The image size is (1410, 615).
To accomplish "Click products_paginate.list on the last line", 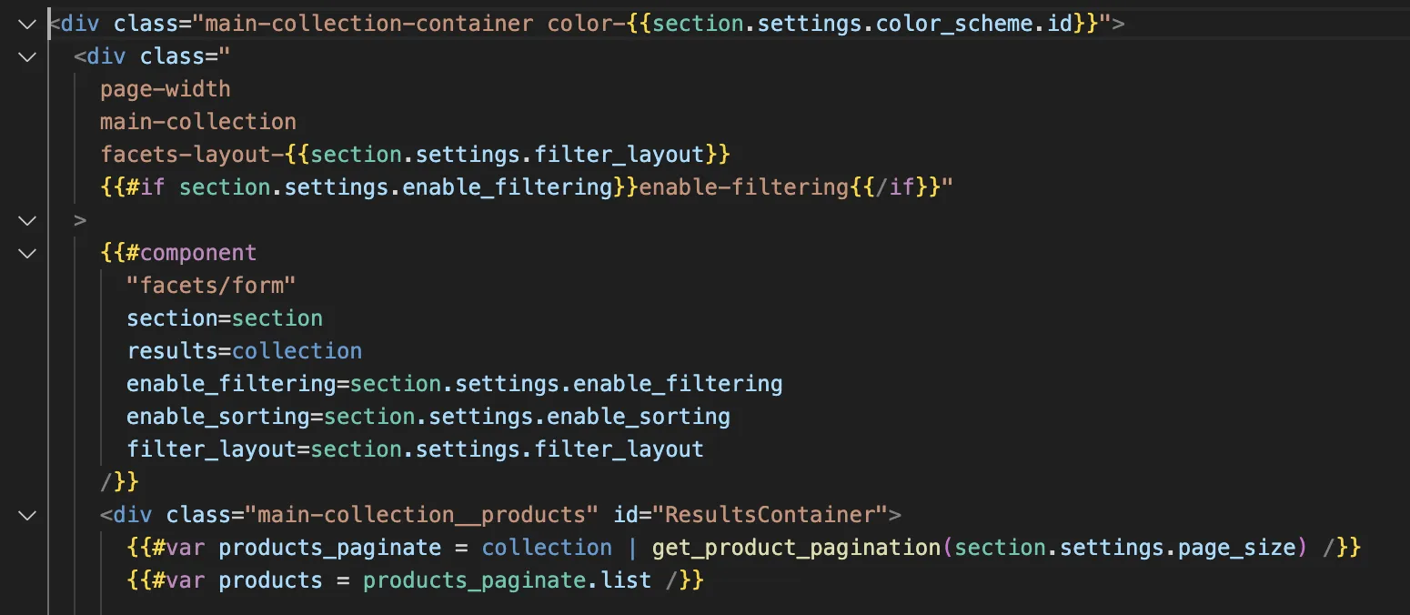I will pos(507,580).
